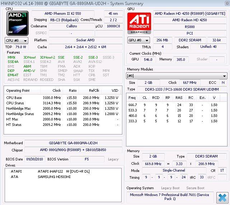
Task: Select the Northbridge Status row
Action: point(62,114)
